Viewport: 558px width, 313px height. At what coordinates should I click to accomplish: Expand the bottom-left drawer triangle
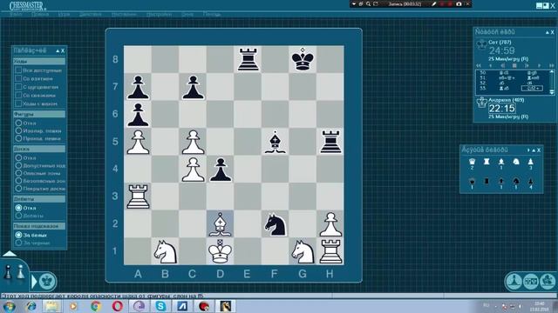[10, 253]
